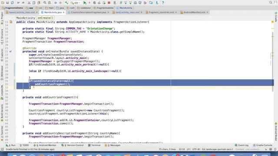
Task: Open the Terminal tool window
Action: pyautogui.click(x=94, y=145)
